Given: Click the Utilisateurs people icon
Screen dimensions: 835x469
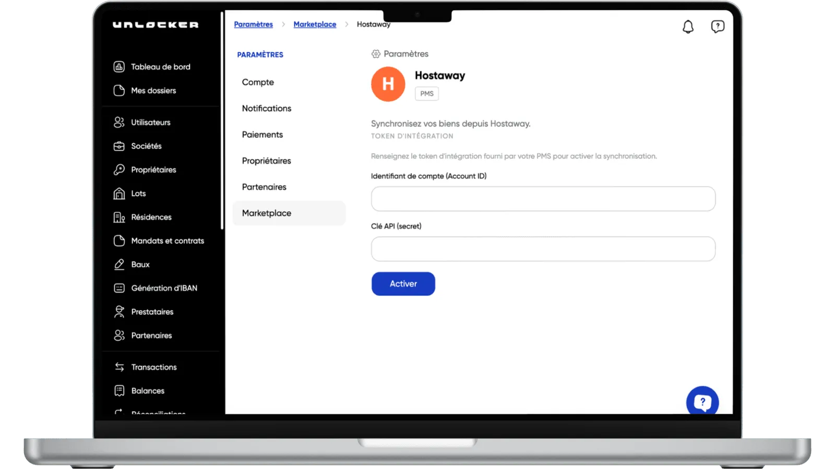Looking at the screenshot, I should click(x=119, y=122).
